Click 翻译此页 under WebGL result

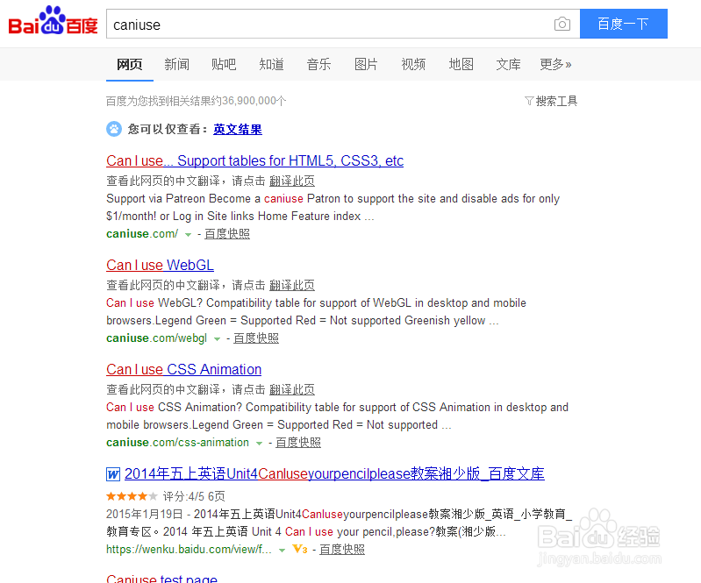click(x=292, y=286)
